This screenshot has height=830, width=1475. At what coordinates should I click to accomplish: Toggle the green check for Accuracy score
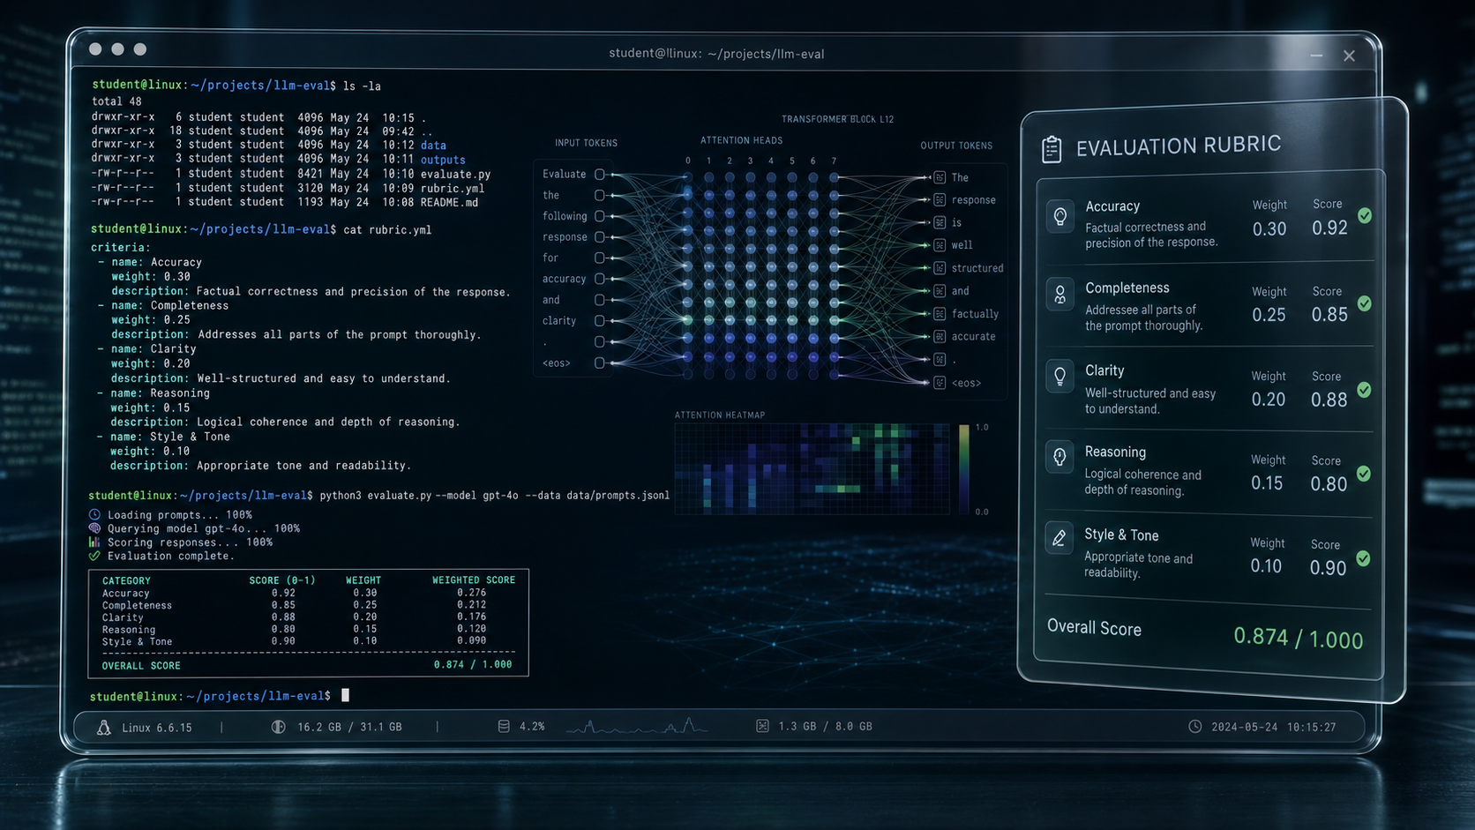tap(1365, 215)
